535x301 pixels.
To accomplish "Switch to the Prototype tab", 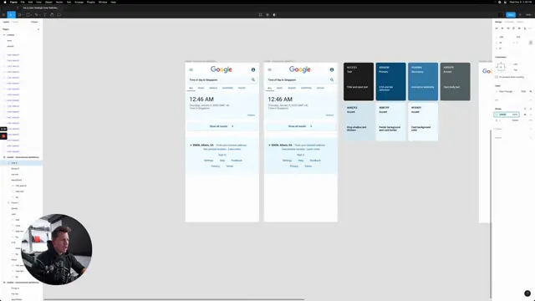I will (509, 22).
